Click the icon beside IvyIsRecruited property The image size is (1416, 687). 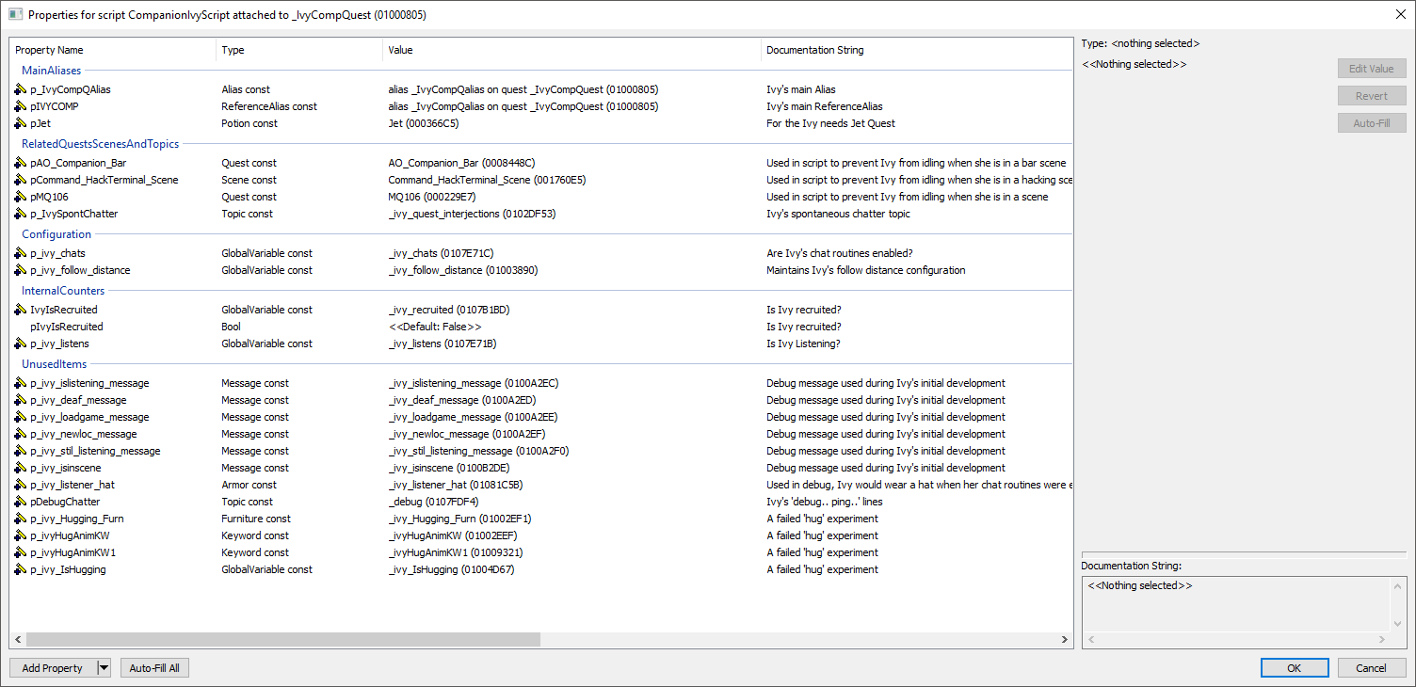pos(20,310)
